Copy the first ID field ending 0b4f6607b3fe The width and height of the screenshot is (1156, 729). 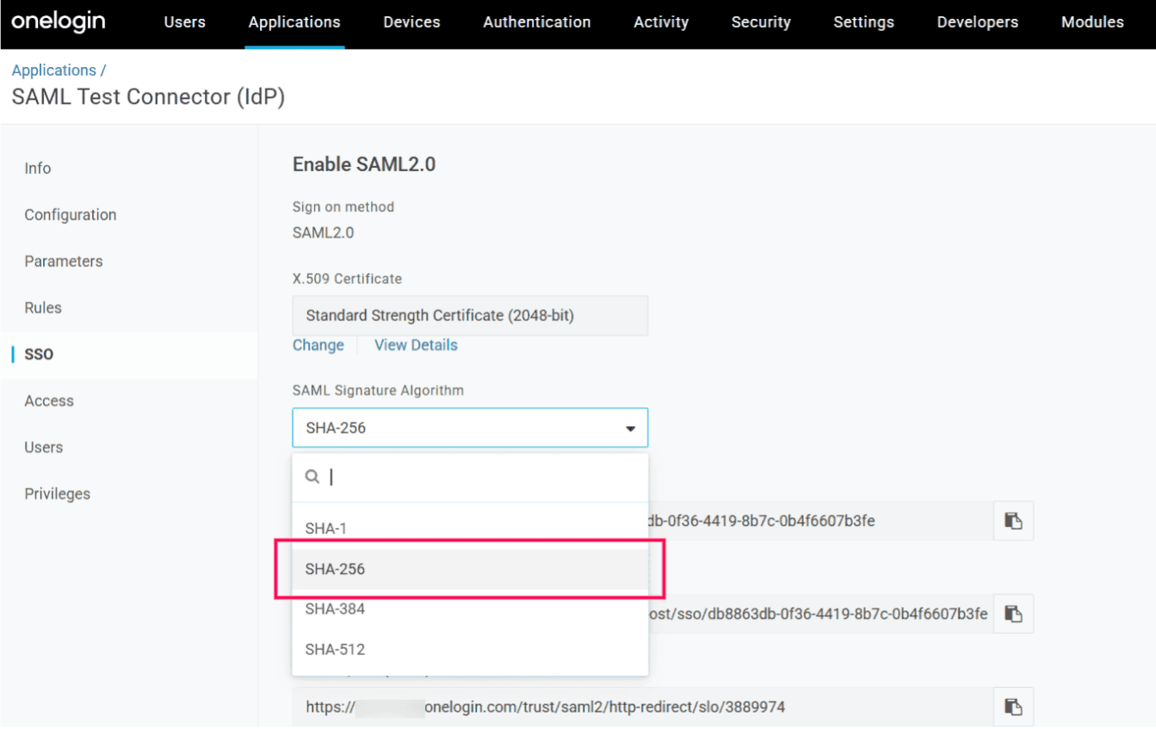coord(1013,521)
